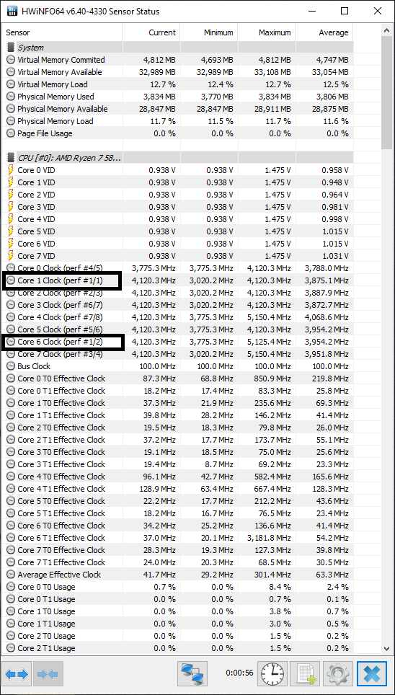This screenshot has width=395, height=695.
Task: Select the Core 6 Clock (perf #1/2) row
Action: point(178,342)
